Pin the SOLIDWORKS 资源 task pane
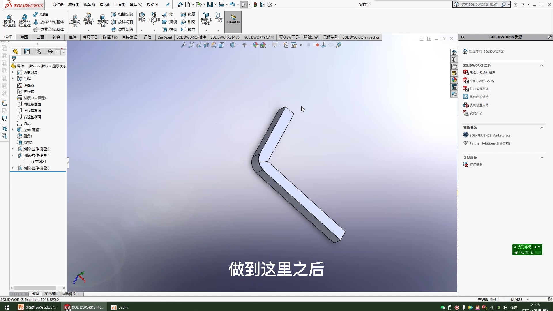This screenshot has width=553, height=311. (549, 37)
